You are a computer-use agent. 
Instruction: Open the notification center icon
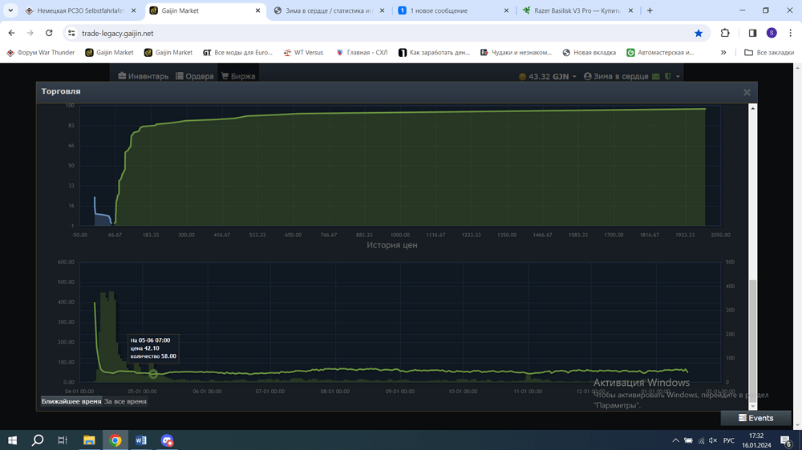[786, 440]
